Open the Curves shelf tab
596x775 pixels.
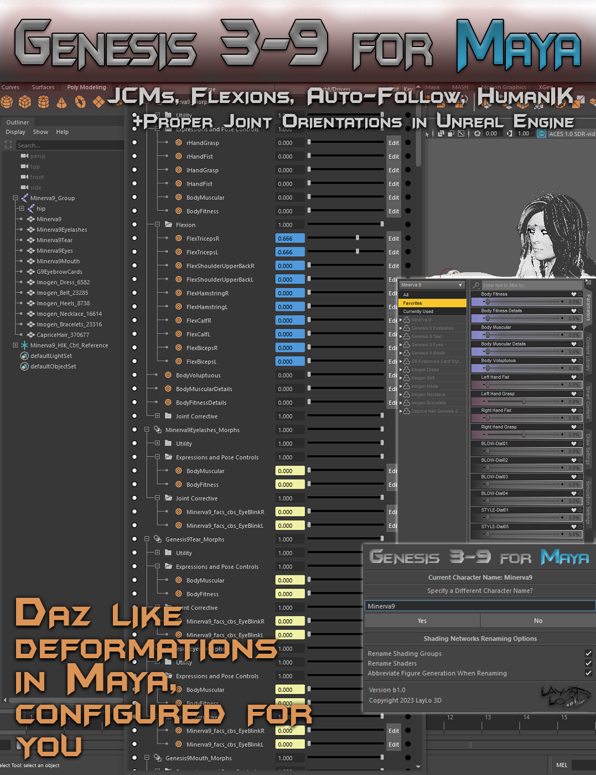[11, 87]
